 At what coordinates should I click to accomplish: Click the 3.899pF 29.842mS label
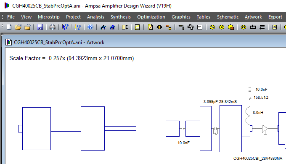click(220, 102)
